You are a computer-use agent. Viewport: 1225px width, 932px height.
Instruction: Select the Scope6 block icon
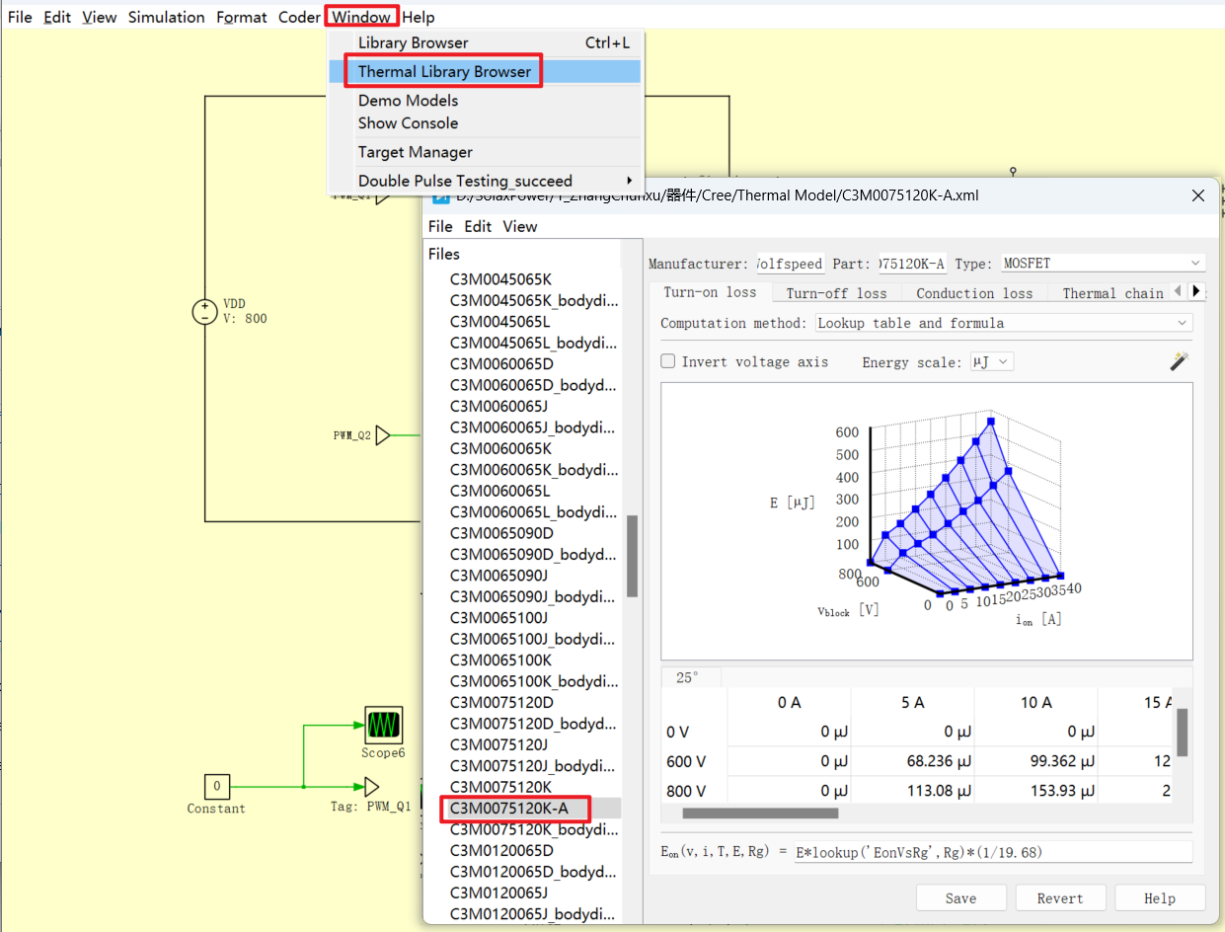pyautogui.click(x=383, y=725)
